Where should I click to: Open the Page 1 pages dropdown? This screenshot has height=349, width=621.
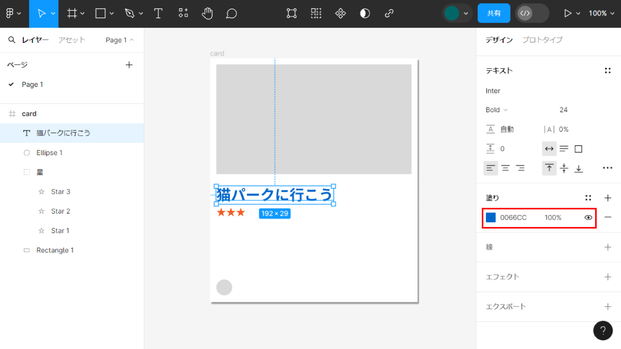tap(120, 40)
